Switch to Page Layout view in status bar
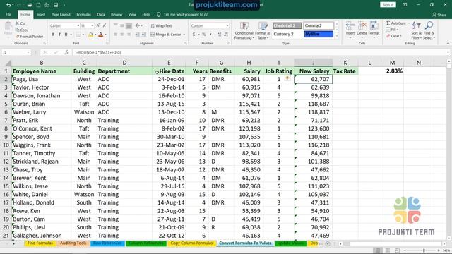This screenshot has width=452, height=254. [388, 250]
